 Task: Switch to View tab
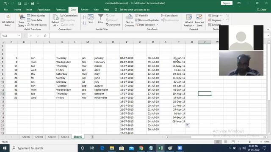pyautogui.click(x=96, y=10)
